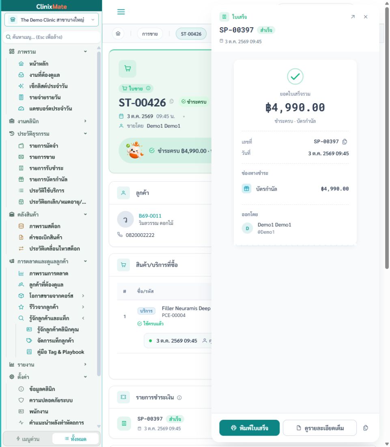390x447 pixels.
Task: Click the receipt icon beside SP-00397 payment row
Action: (x=124, y=423)
